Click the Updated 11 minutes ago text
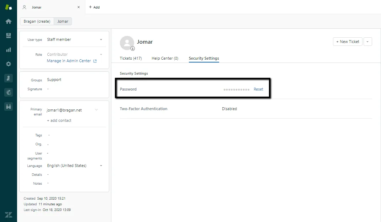This screenshot has width=381, height=222. pos(43,204)
